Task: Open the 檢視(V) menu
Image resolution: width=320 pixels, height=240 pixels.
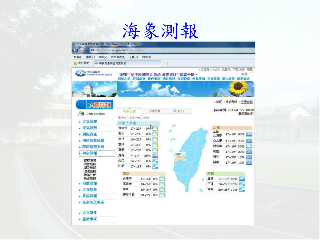Action: (103, 57)
